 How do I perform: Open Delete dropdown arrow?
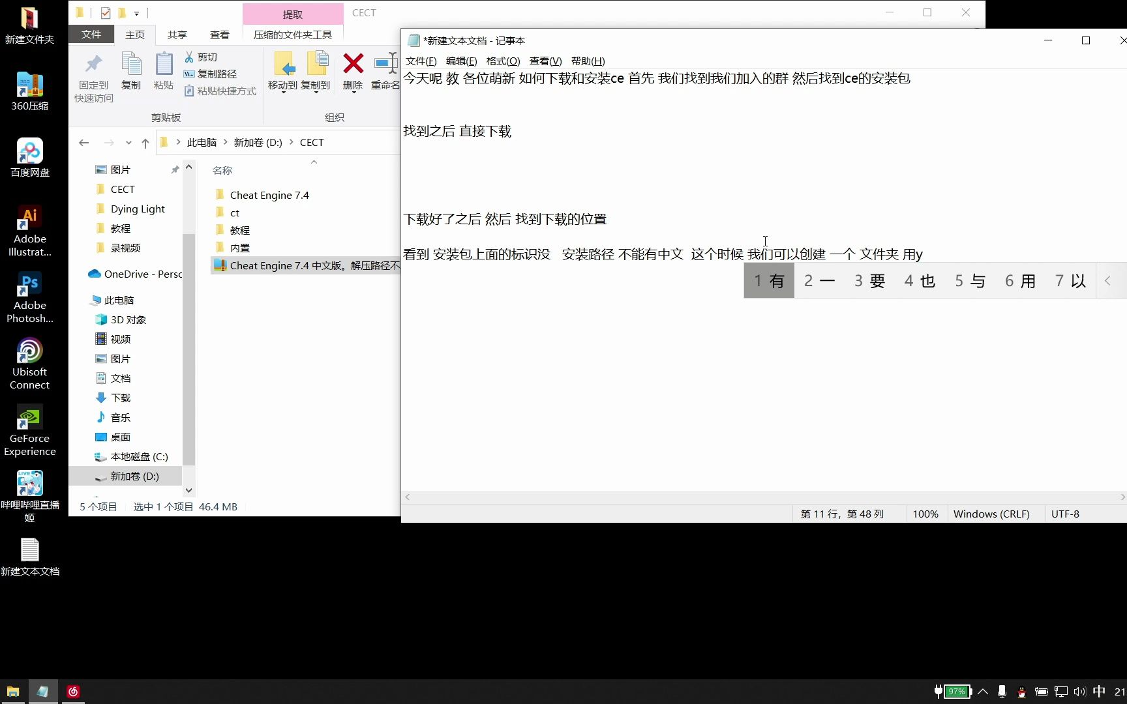point(353,93)
